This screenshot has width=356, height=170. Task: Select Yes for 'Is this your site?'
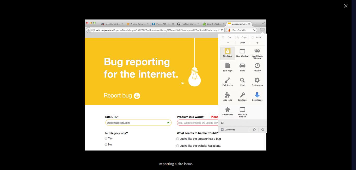click(x=105, y=138)
